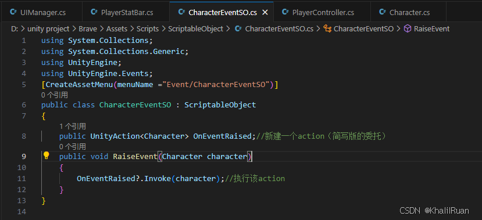
Task: Close the CharacterEventSO.cs tab
Action: (265, 13)
